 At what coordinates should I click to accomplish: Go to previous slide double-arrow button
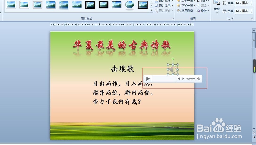pyautogui.click(x=254, y=133)
